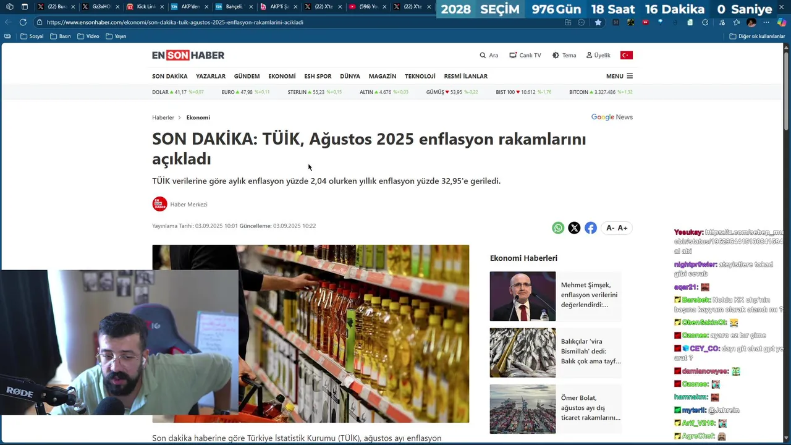Image resolution: width=791 pixels, height=445 pixels.
Task: Open the MAGAZİN menu item
Action: click(x=383, y=76)
